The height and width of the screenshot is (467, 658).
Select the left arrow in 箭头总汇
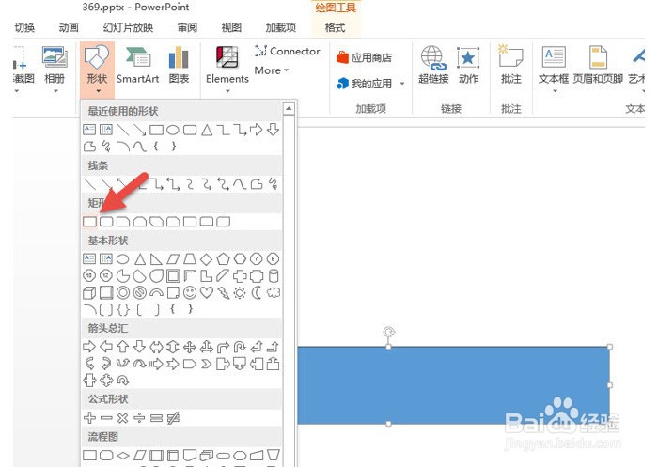click(106, 347)
